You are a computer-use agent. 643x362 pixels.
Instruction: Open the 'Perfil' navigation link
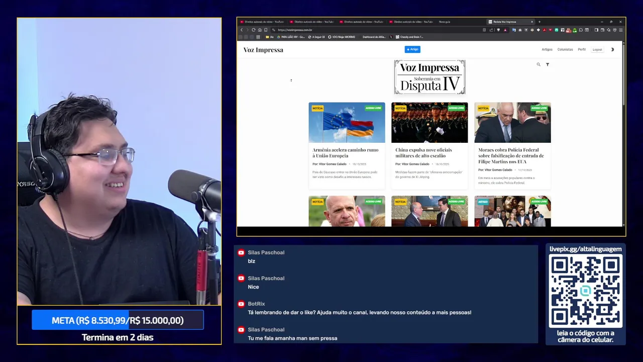582,50
